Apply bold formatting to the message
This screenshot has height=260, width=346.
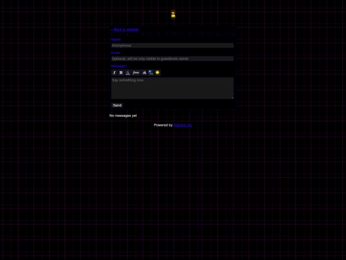pyautogui.click(x=121, y=73)
